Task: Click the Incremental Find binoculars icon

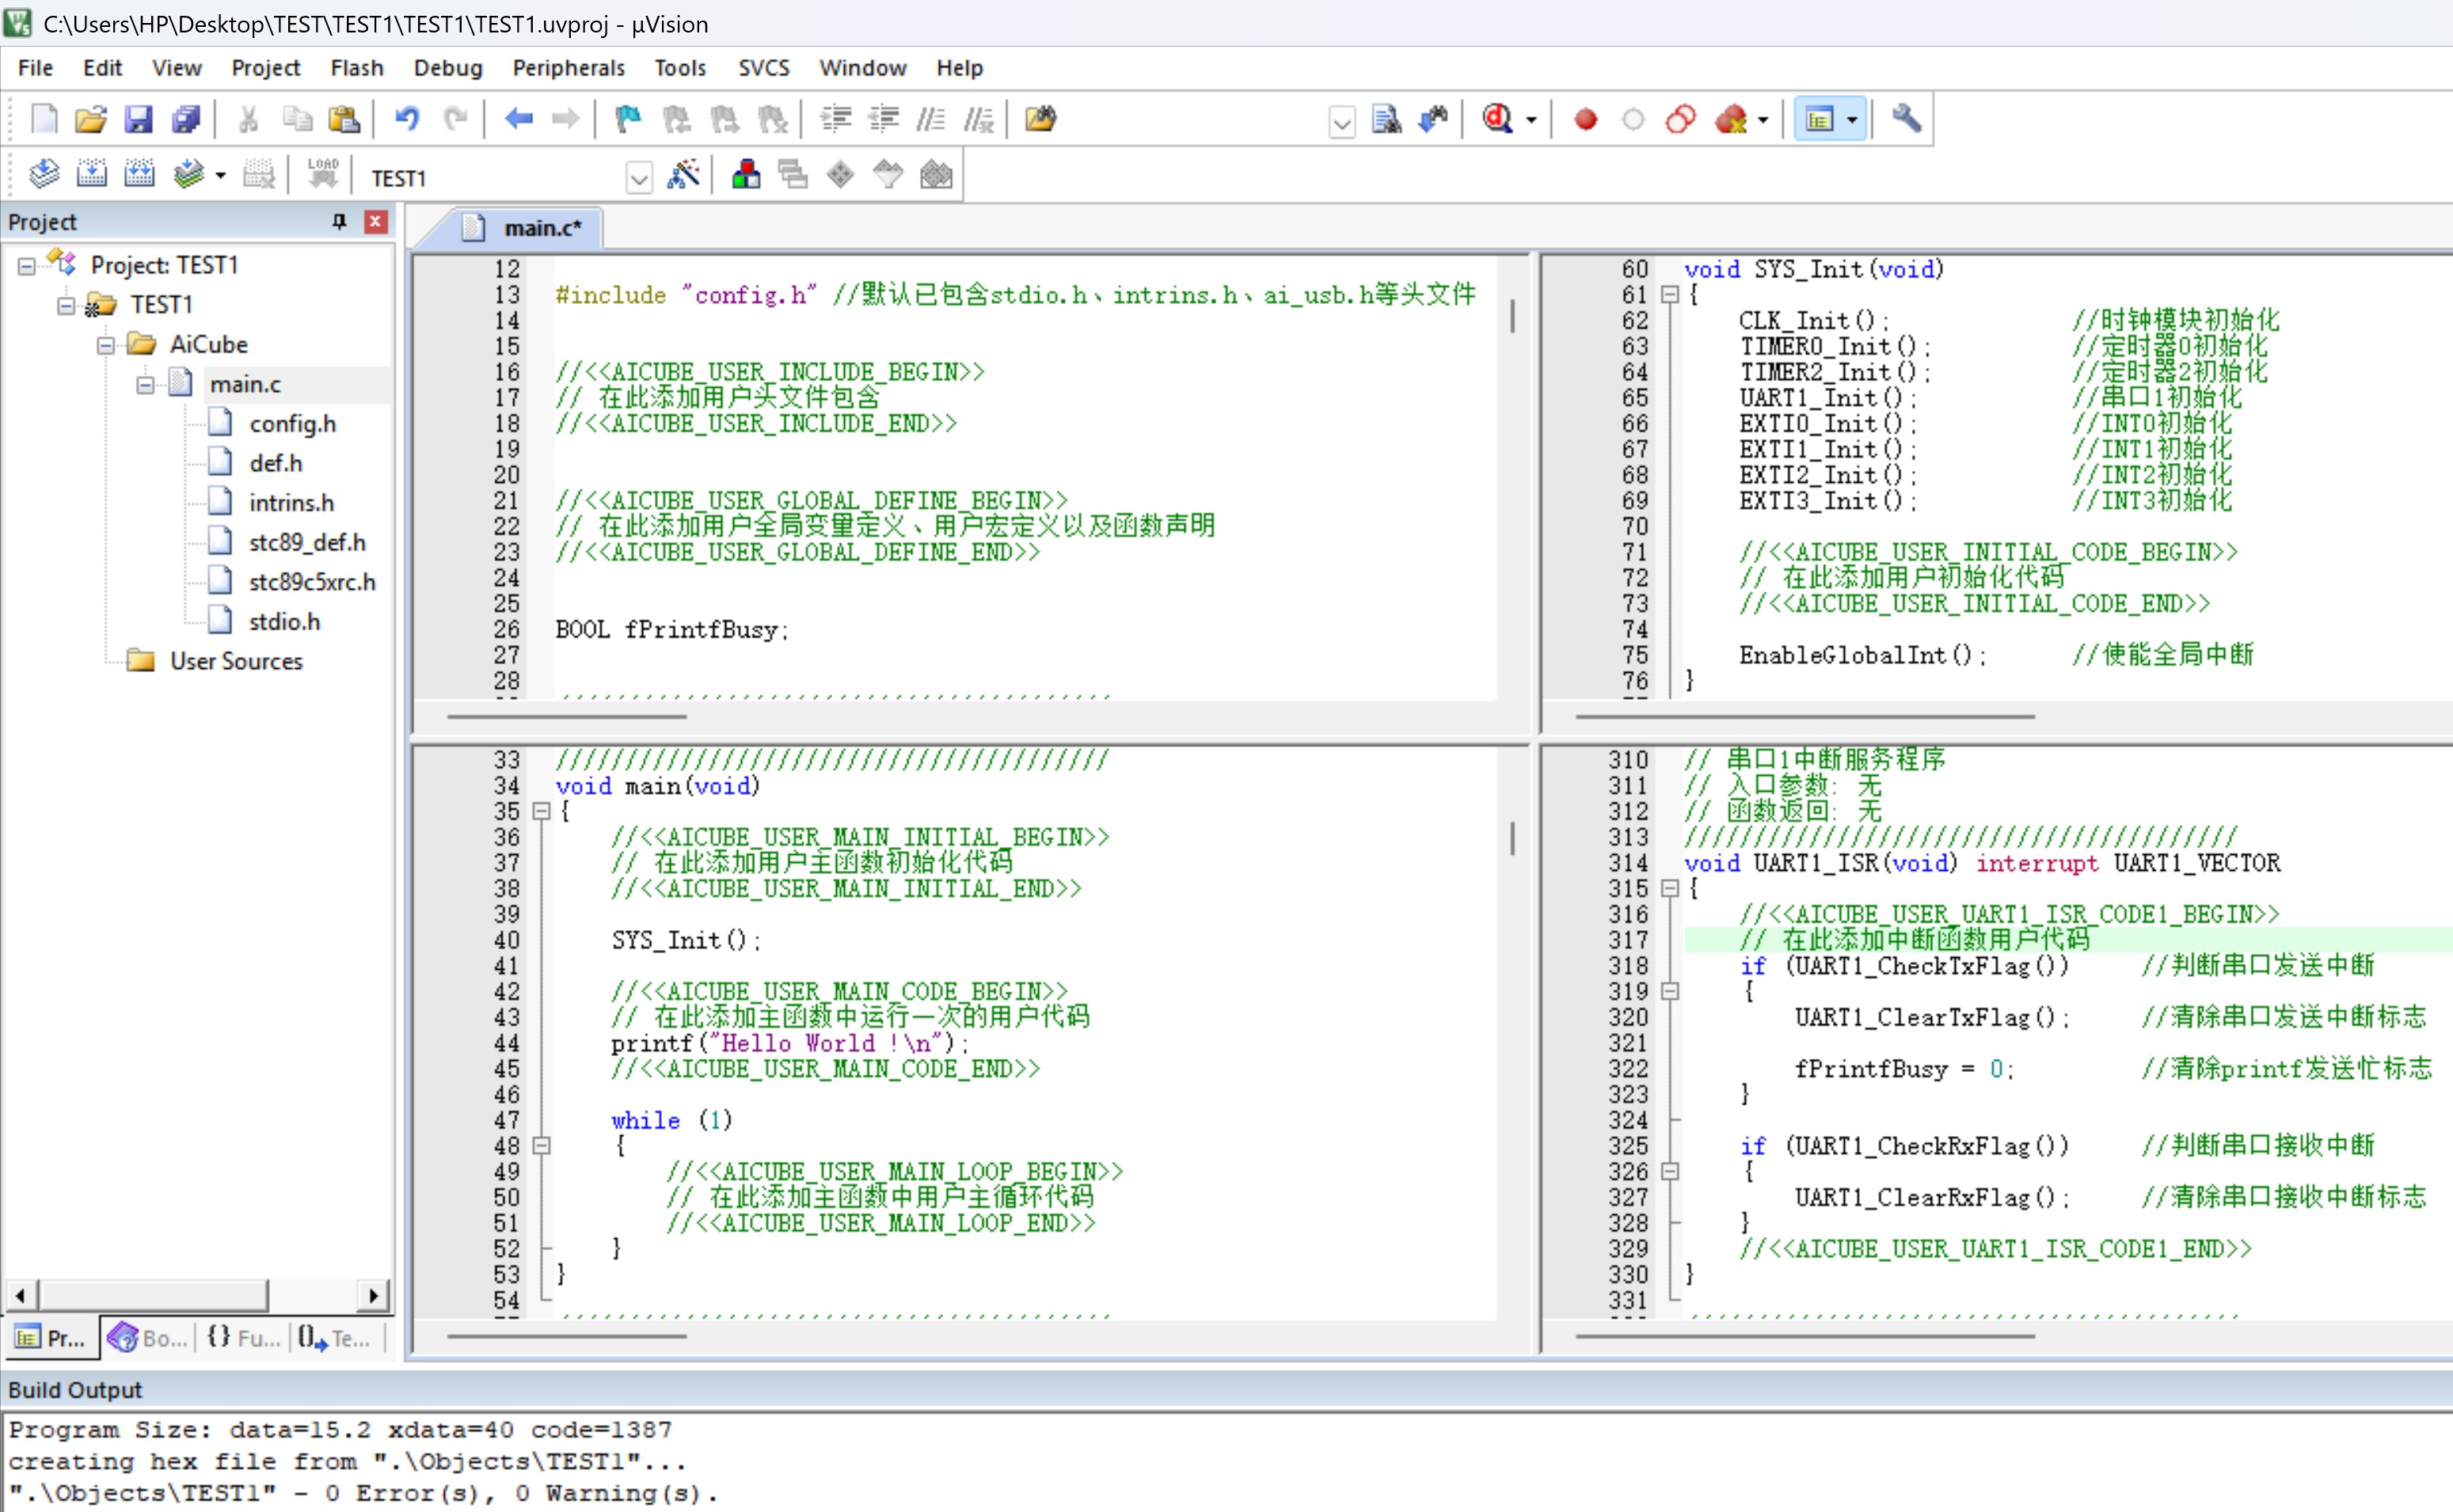Action: pyautogui.click(x=1433, y=120)
